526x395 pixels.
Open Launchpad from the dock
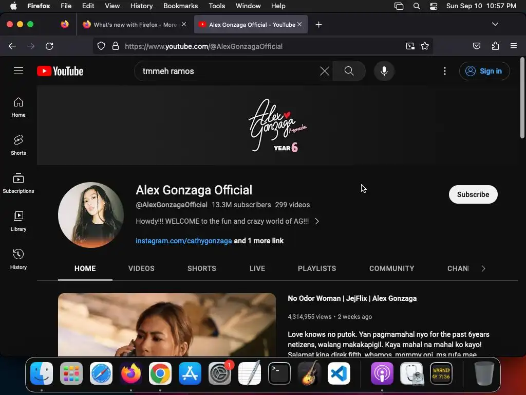pos(71,373)
